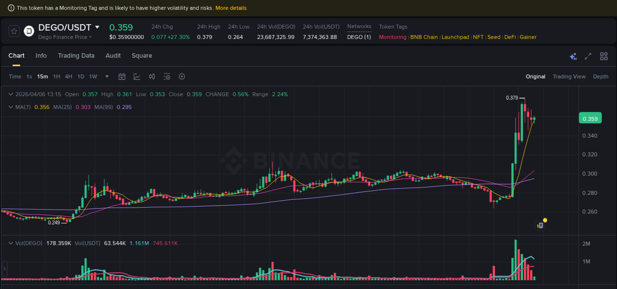The image size is (617, 289).
Task: Open the AI assistant sparkle icon
Action: 573,56
